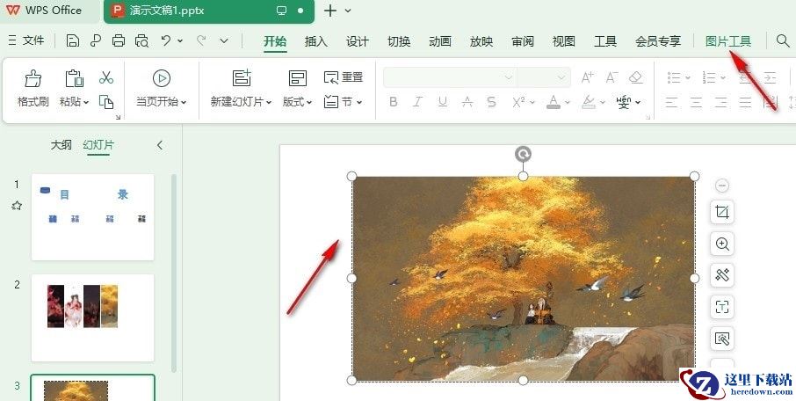Switch to the Animation (动画) tab

click(x=439, y=41)
